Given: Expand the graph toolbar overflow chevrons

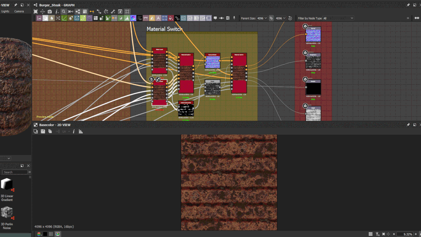Looking at the screenshot, I should pyautogui.click(x=408, y=18).
